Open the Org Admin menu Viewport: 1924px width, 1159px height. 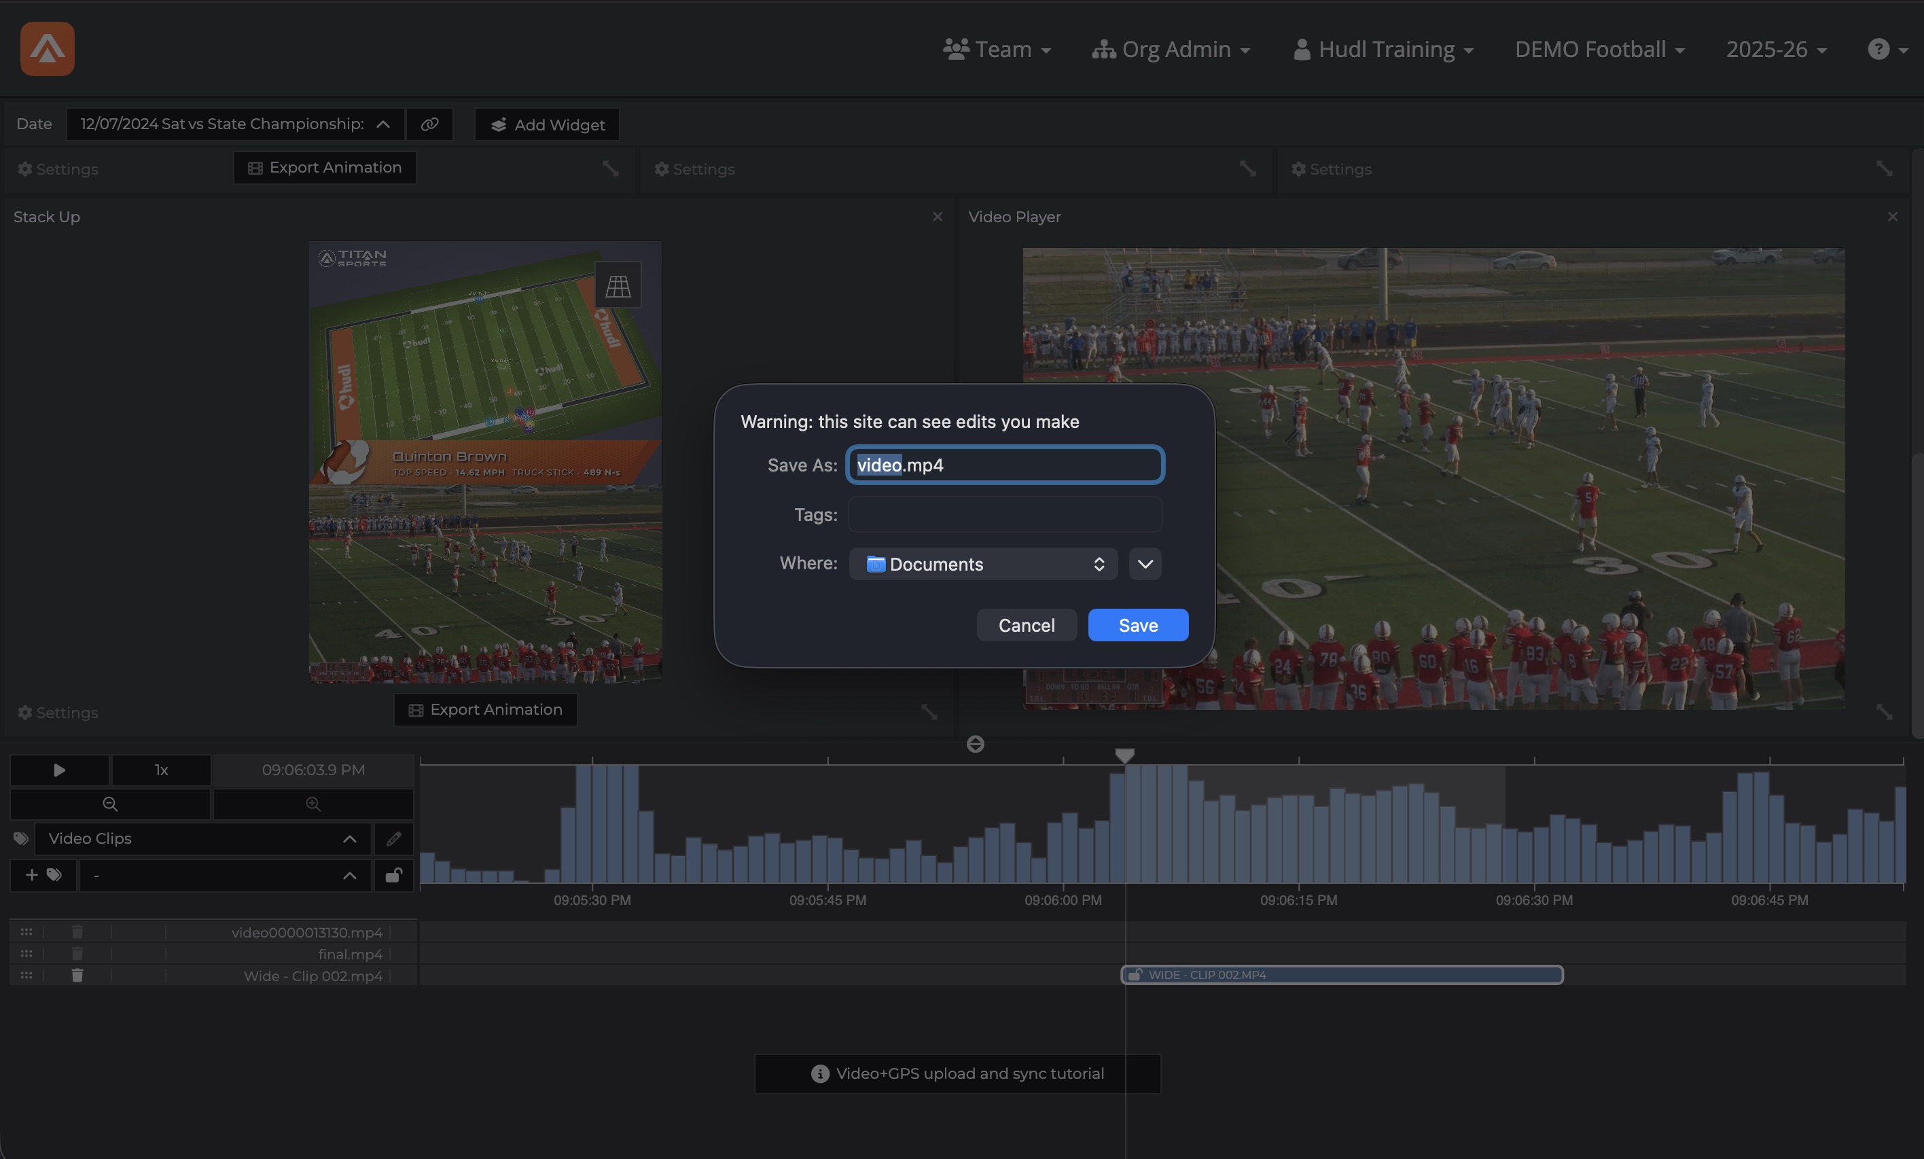[x=1171, y=49]
